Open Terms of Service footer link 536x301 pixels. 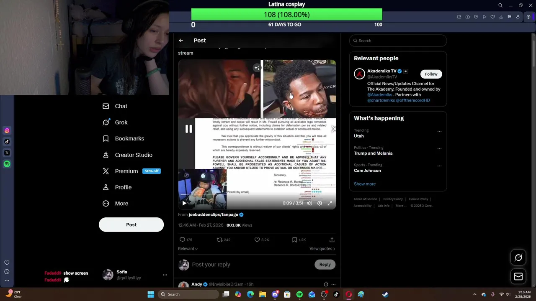[365, 199]
